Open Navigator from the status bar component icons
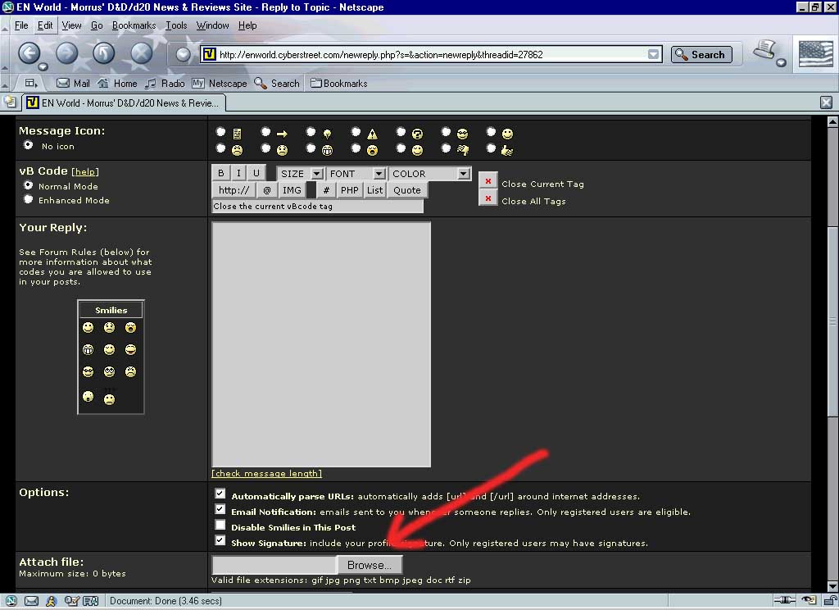 (11, 601)
